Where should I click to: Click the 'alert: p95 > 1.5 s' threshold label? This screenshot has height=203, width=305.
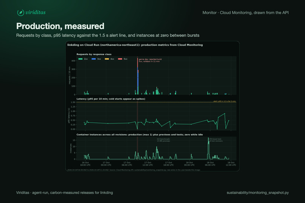[x=225, y=101]
